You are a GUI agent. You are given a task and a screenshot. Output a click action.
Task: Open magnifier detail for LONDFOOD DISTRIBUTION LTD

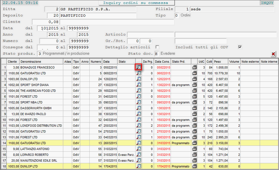139,126
